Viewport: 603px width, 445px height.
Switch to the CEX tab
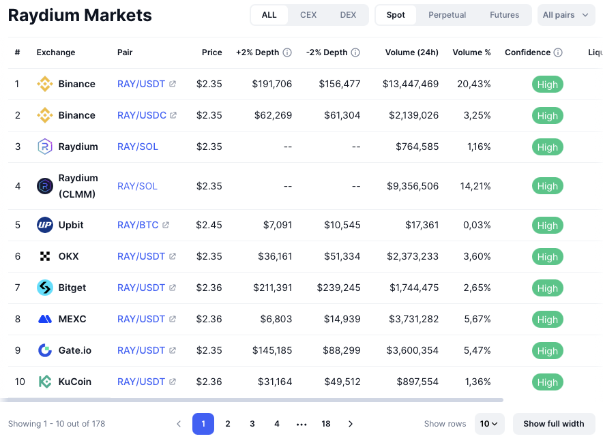pyautogui.click(x=308, y=15)
